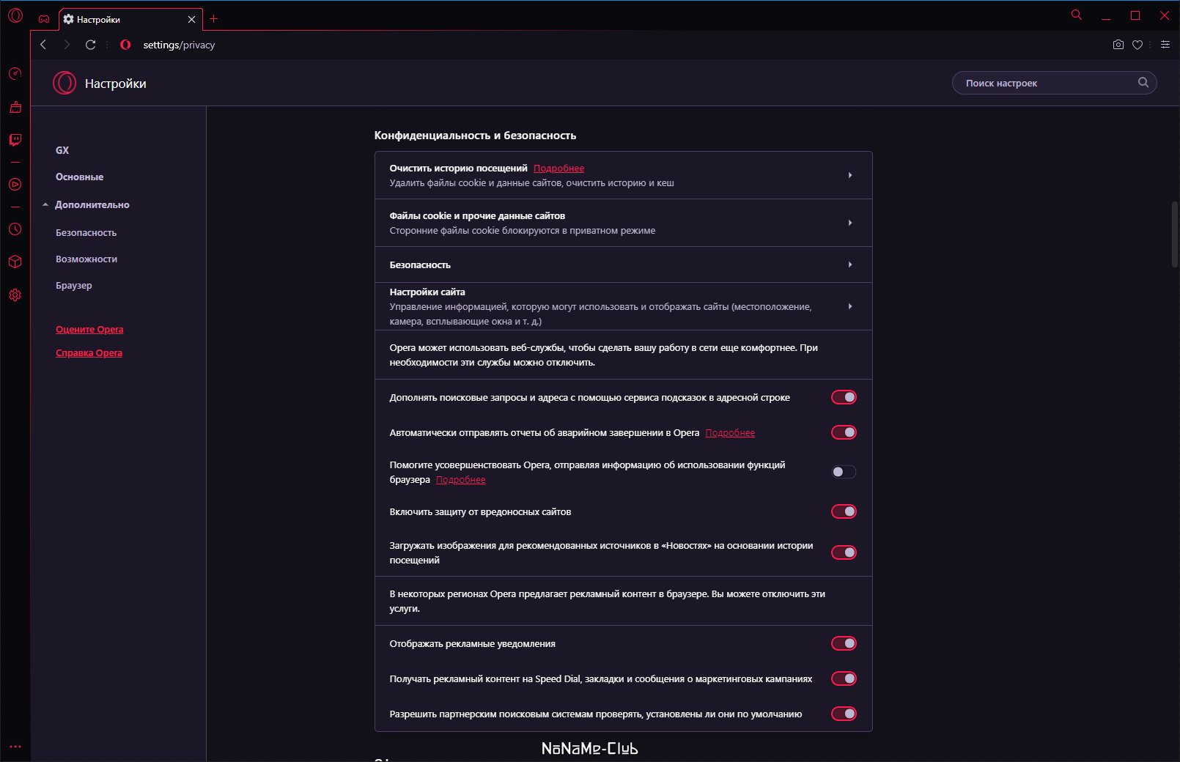This screenshot has height=762, width=1180.
Task: Expand Настройки сайта row arrow
Action: (x=850, y=306)
